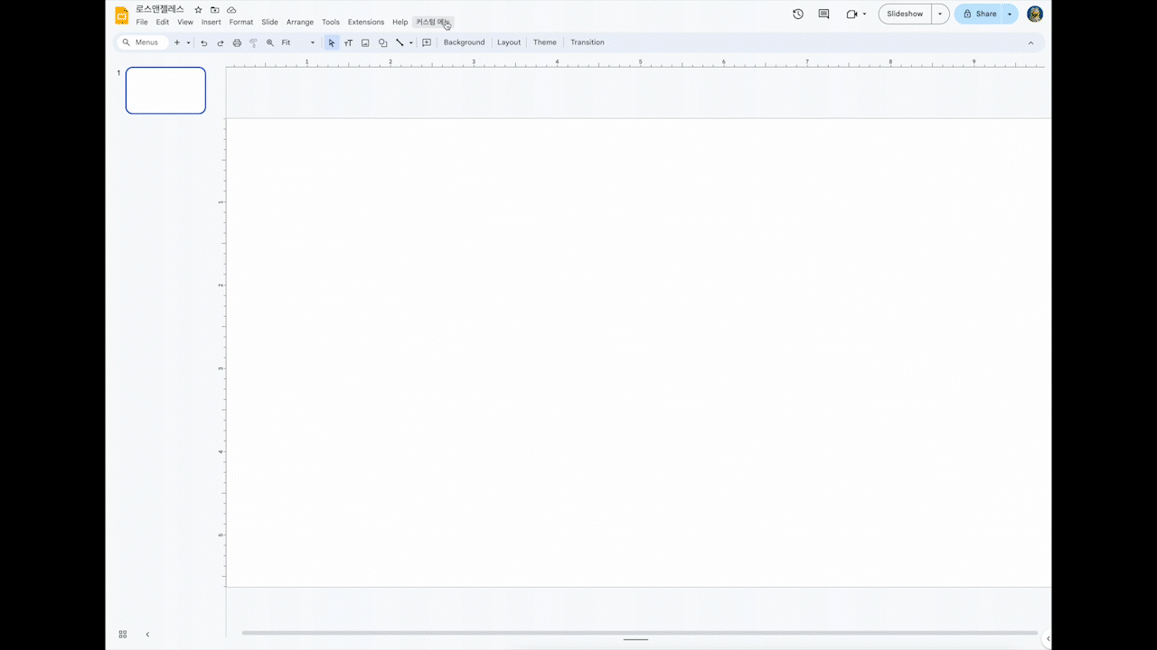Click the redo arrow icon
The image size is (1157, 650).
220,42
